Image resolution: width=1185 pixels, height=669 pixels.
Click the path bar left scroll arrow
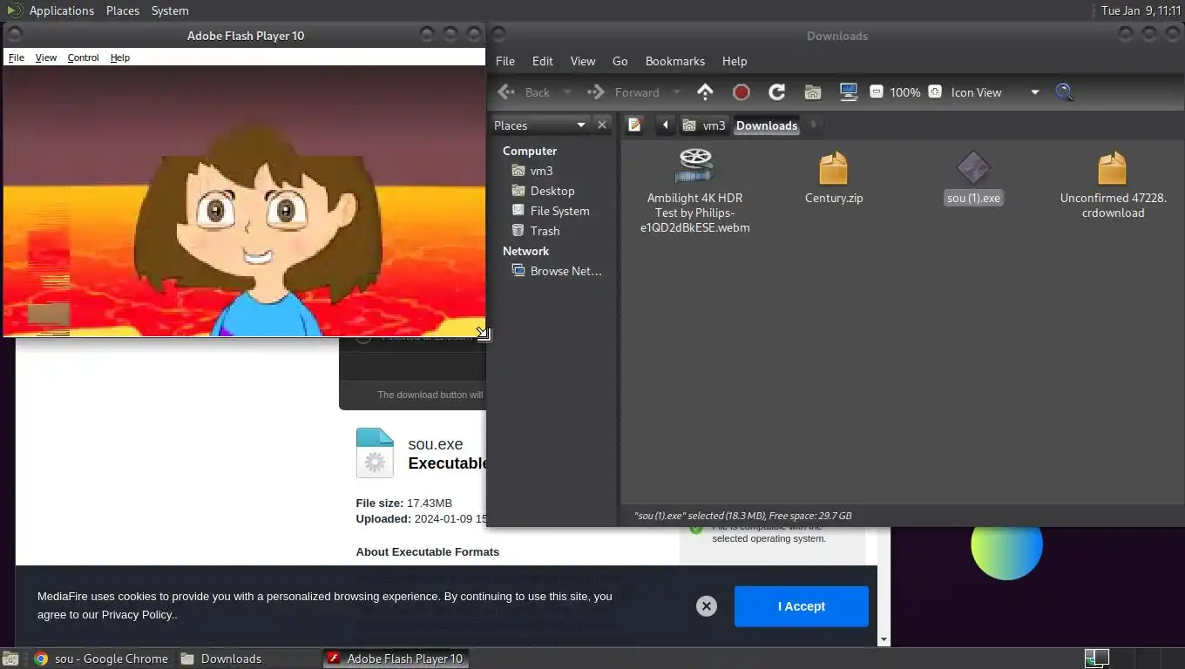pyautogui.click(x=665, y=125)
